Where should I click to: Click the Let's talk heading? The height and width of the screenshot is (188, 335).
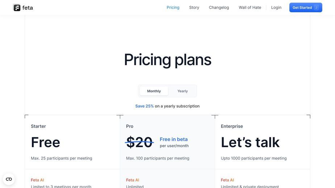250,142
